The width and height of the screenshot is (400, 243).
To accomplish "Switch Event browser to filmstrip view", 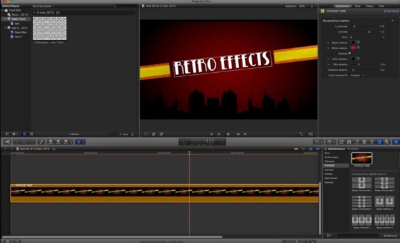I will (x=25, y=134).
